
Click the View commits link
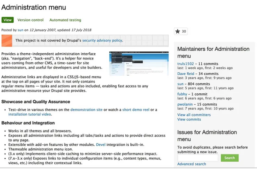point(189,119)
